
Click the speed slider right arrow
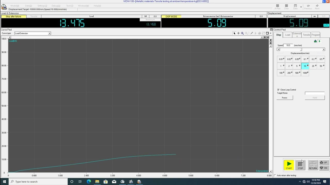(x=324, y=49)
